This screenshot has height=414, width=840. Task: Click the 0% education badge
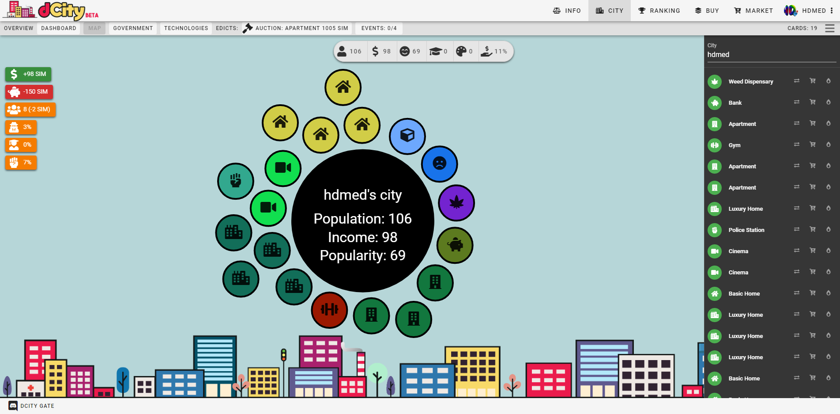tap(21, 145)
